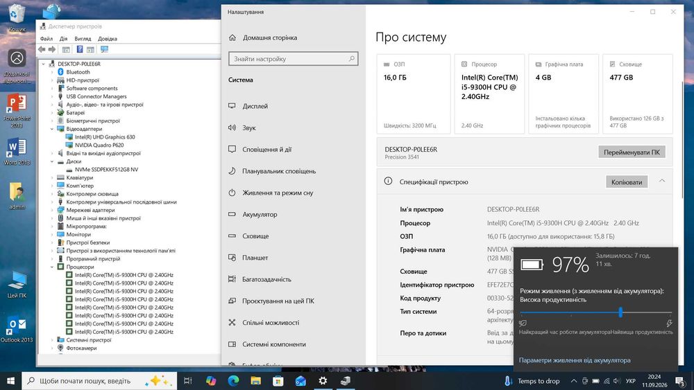Open the Файл menu in Device Manager

[x=46, y=39]
